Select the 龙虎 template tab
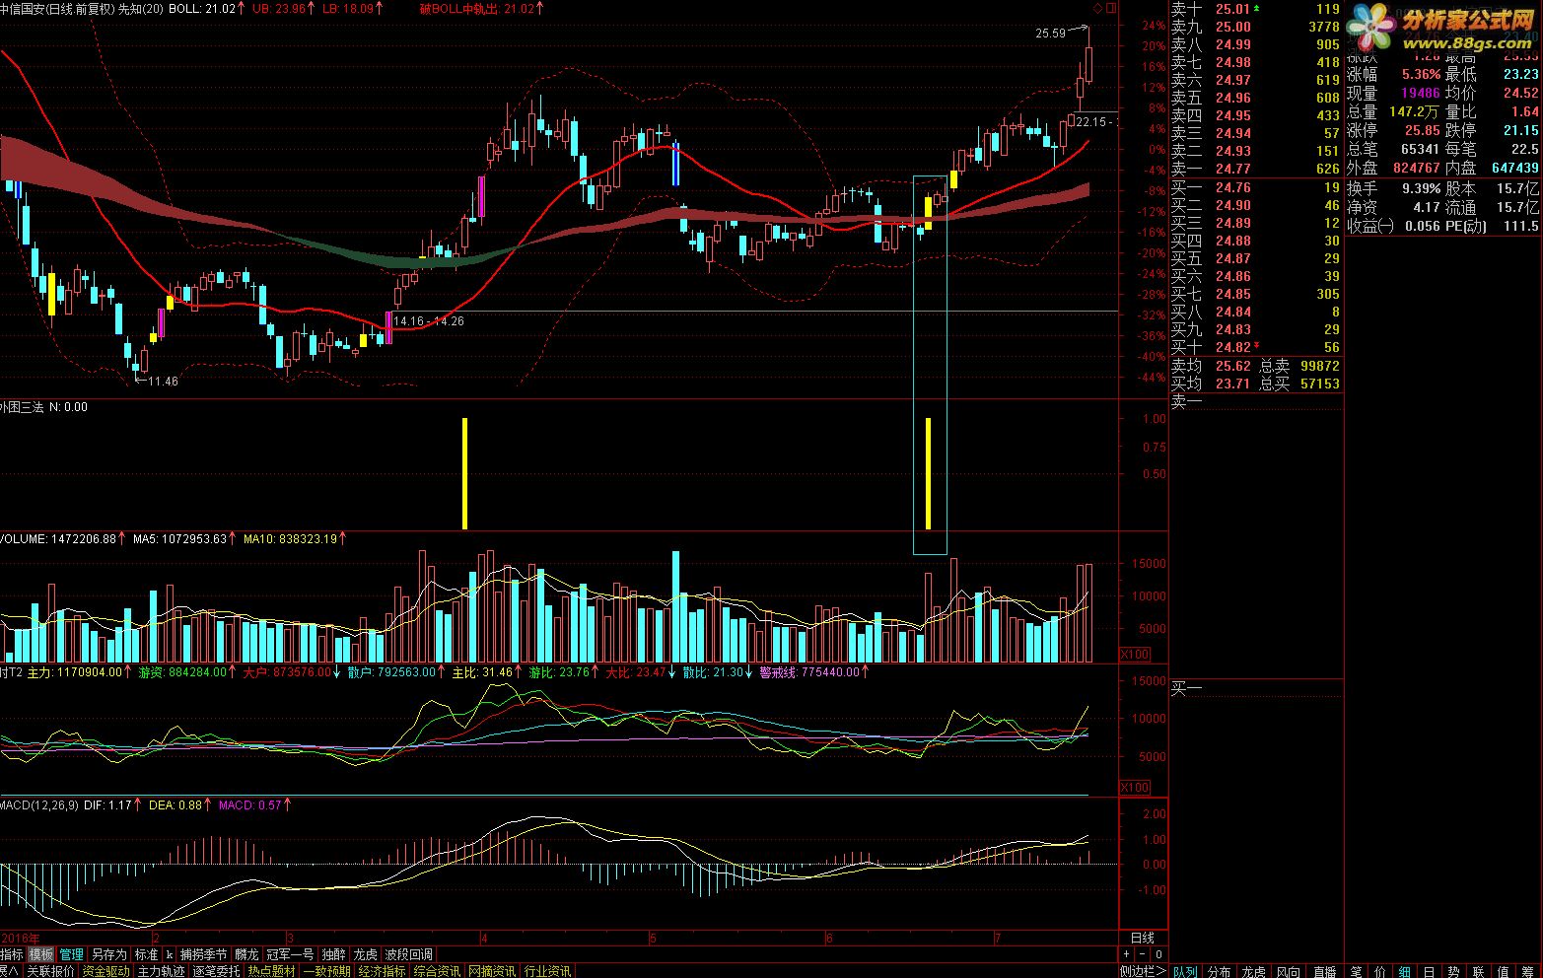 tap(365, 954)
